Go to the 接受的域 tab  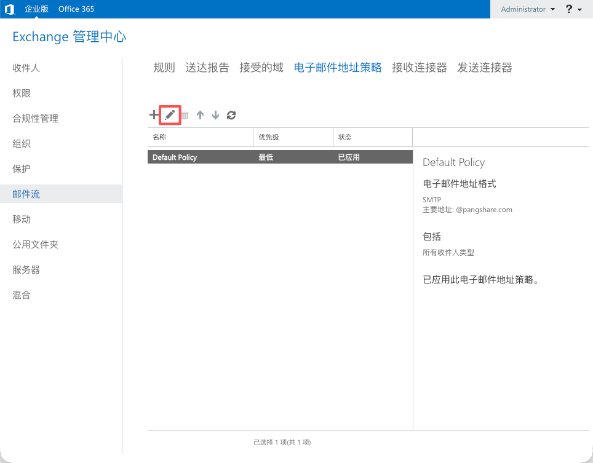pyautogui.click(x=261, y=68)
